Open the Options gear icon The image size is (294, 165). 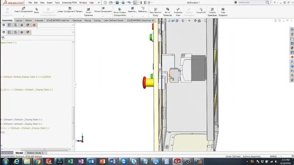pos(149,3)
